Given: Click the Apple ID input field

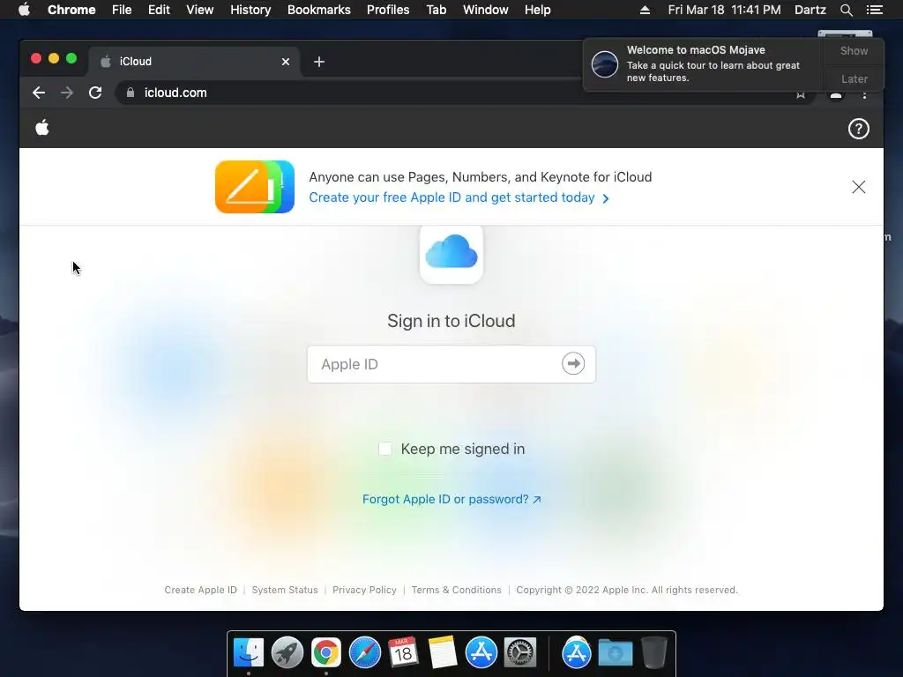Looking at the screenshot, I should click(451, 364).
